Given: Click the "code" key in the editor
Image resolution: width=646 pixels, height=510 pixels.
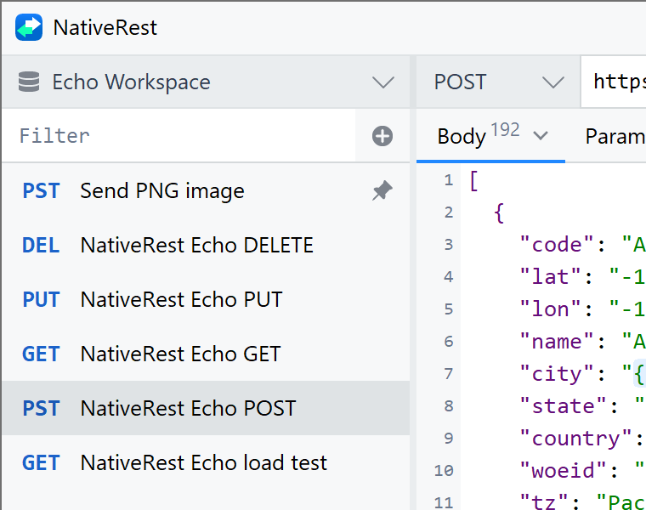Looking at the screenshot, I should pyautogui.click(x=556, y=245).
